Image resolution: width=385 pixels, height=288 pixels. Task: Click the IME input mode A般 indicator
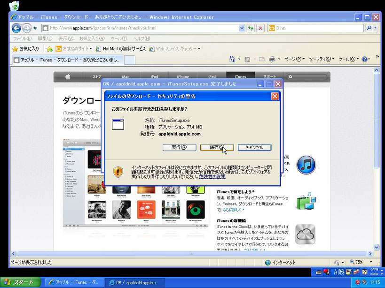coord(339,272)
